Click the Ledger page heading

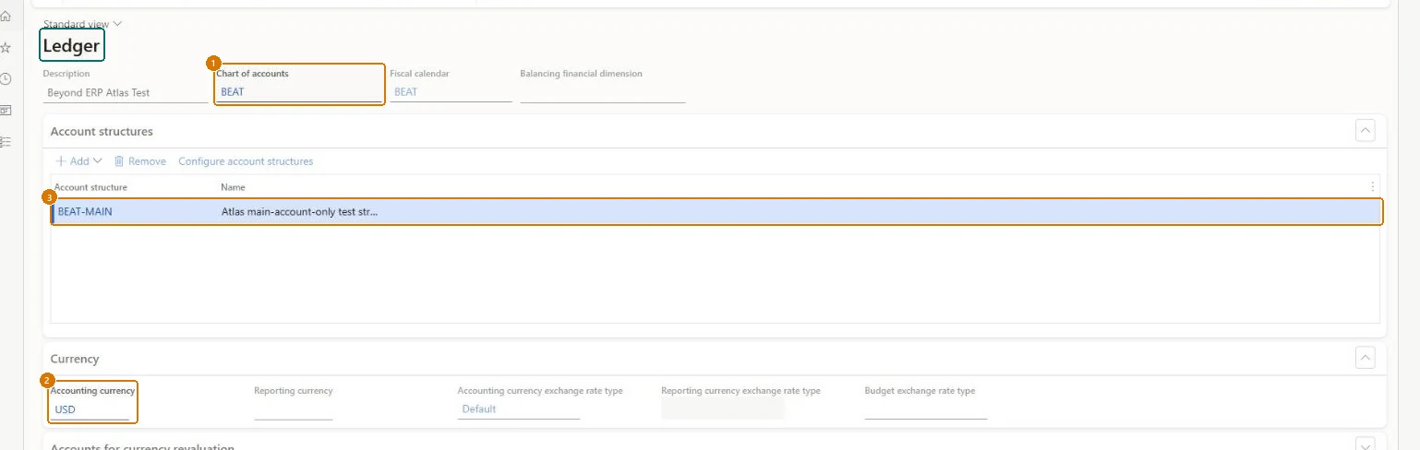(71, 46)
